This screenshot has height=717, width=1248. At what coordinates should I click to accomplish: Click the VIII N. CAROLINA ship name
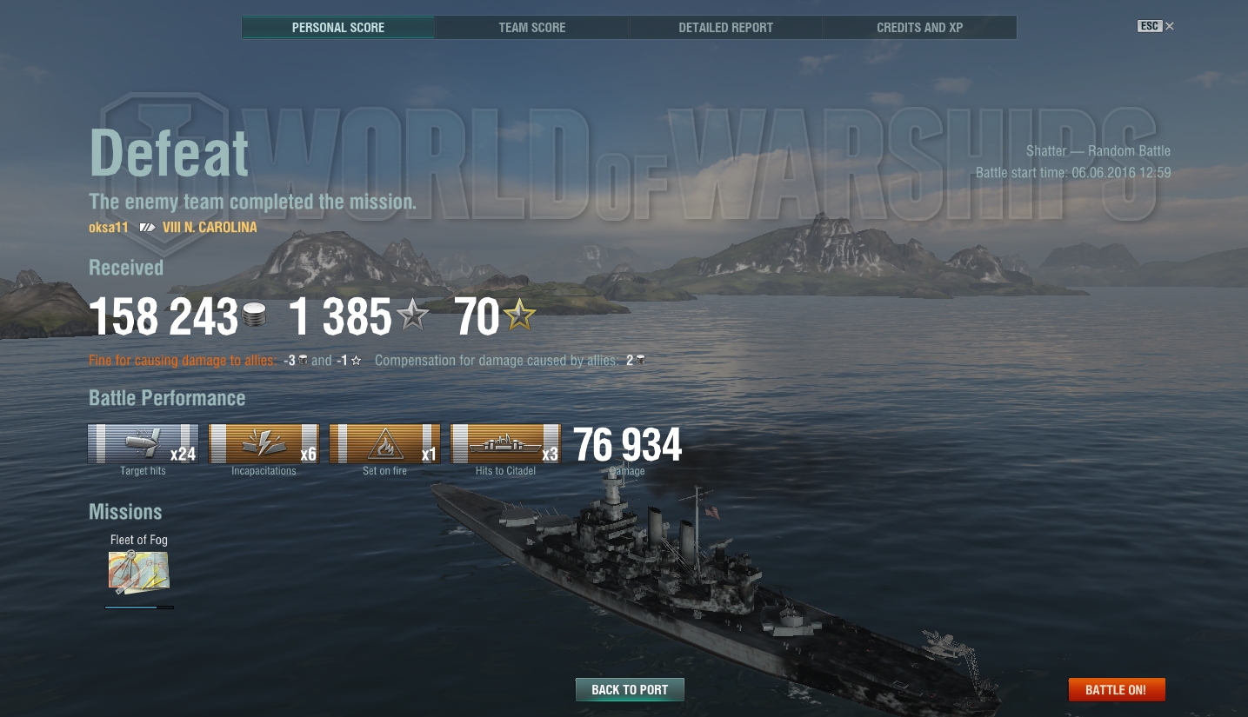click(210, 228)
